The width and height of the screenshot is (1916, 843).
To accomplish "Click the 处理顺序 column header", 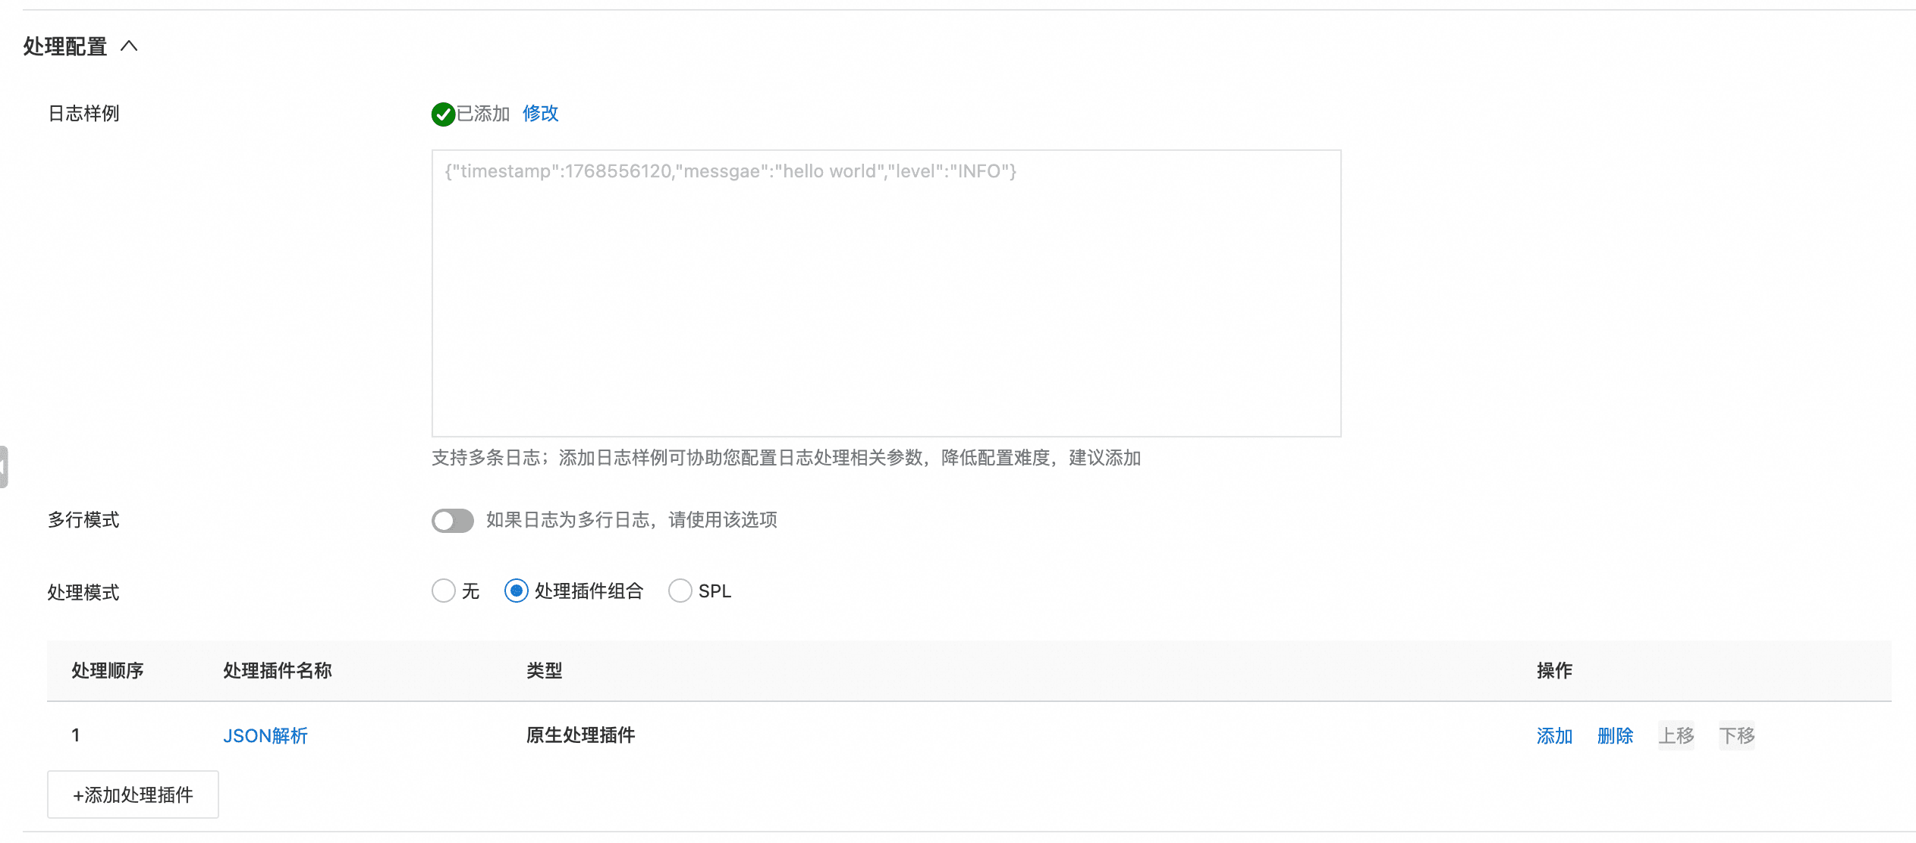I will (108, 671).
